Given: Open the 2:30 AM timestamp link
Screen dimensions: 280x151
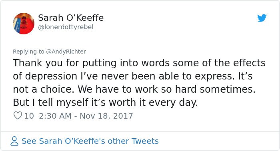Looking at the screenshot, I should (x=55, y=116).
